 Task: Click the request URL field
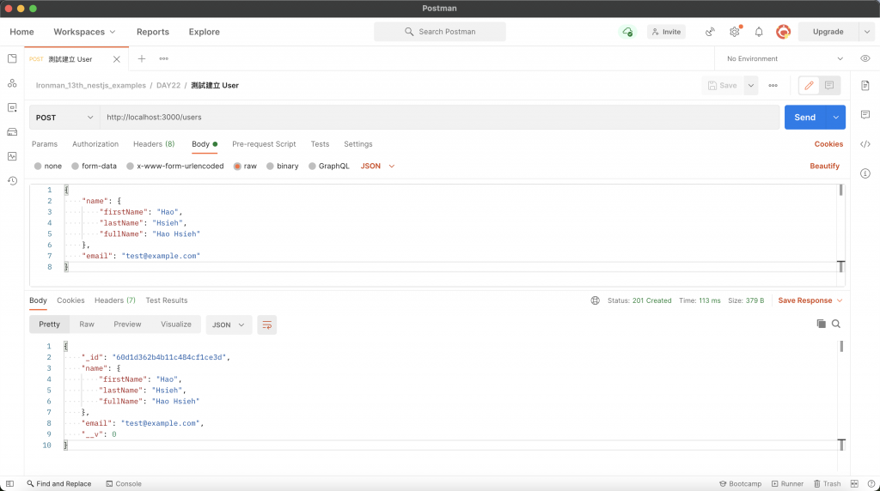439,118
